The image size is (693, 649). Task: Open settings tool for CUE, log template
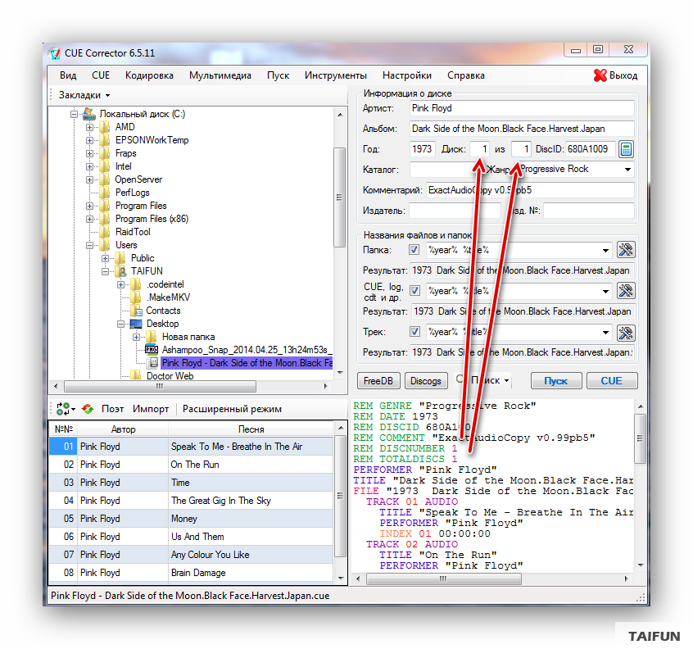[625, 291]
